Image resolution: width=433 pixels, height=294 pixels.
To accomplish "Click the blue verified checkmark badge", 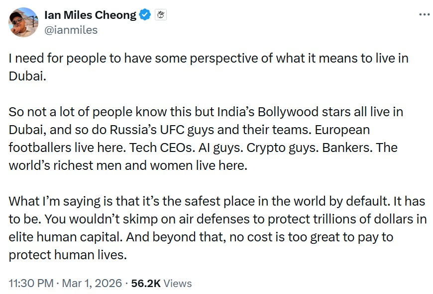I will [145, 15].
